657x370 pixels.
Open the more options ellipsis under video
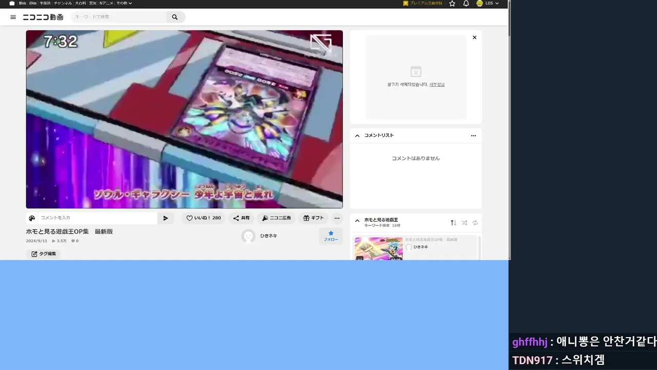[337, 218]
